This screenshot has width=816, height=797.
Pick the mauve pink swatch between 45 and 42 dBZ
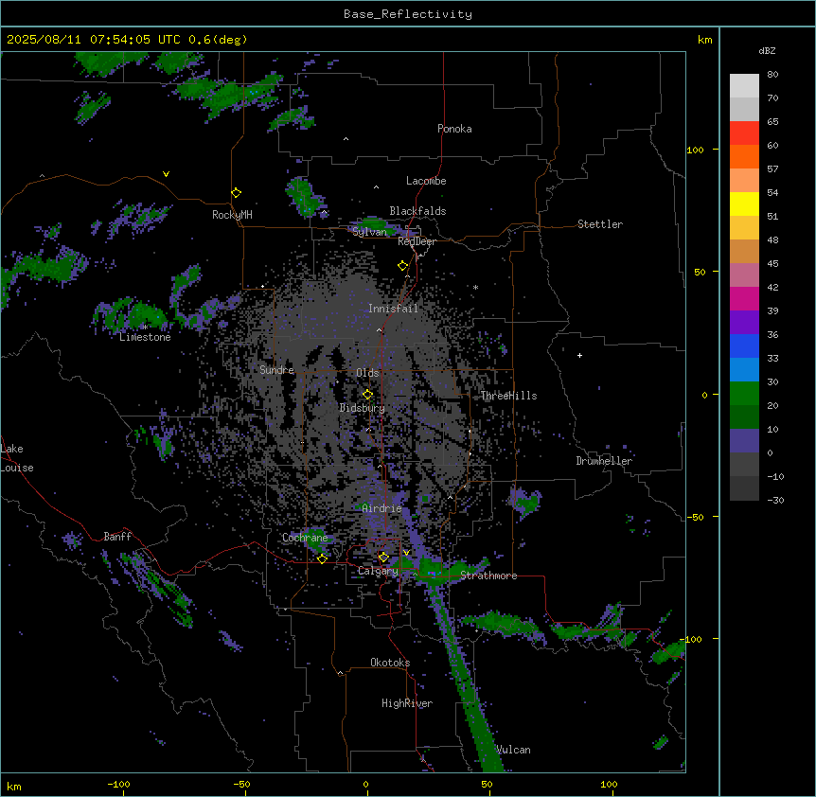tap(744, 275)
